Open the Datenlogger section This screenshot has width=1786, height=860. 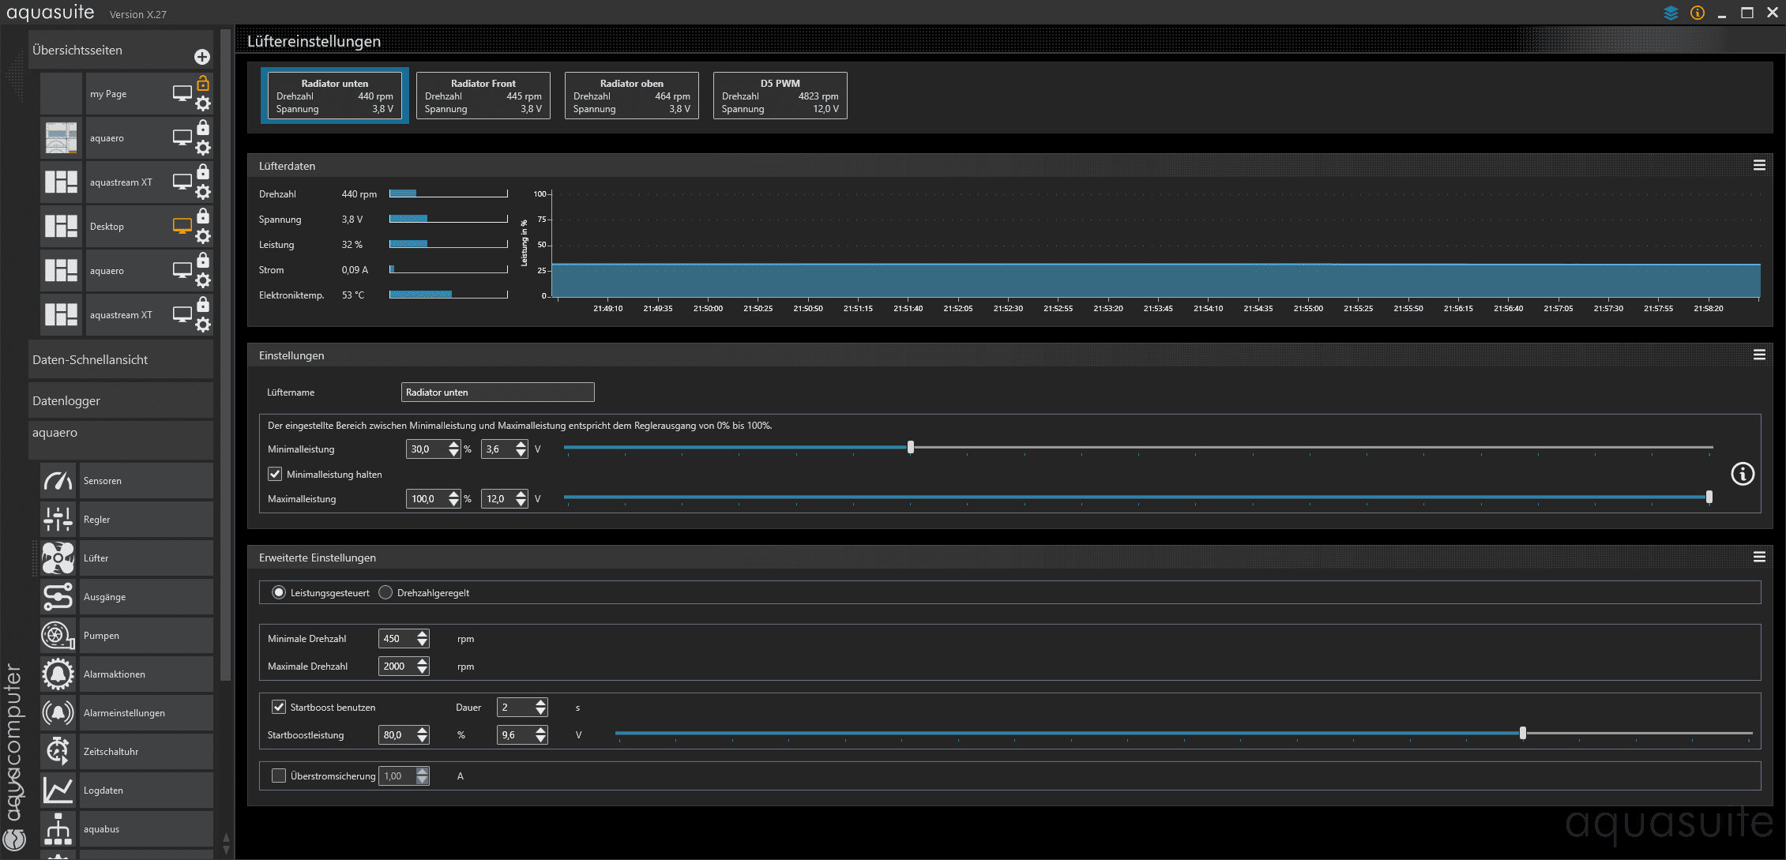[x=121, y=400]
